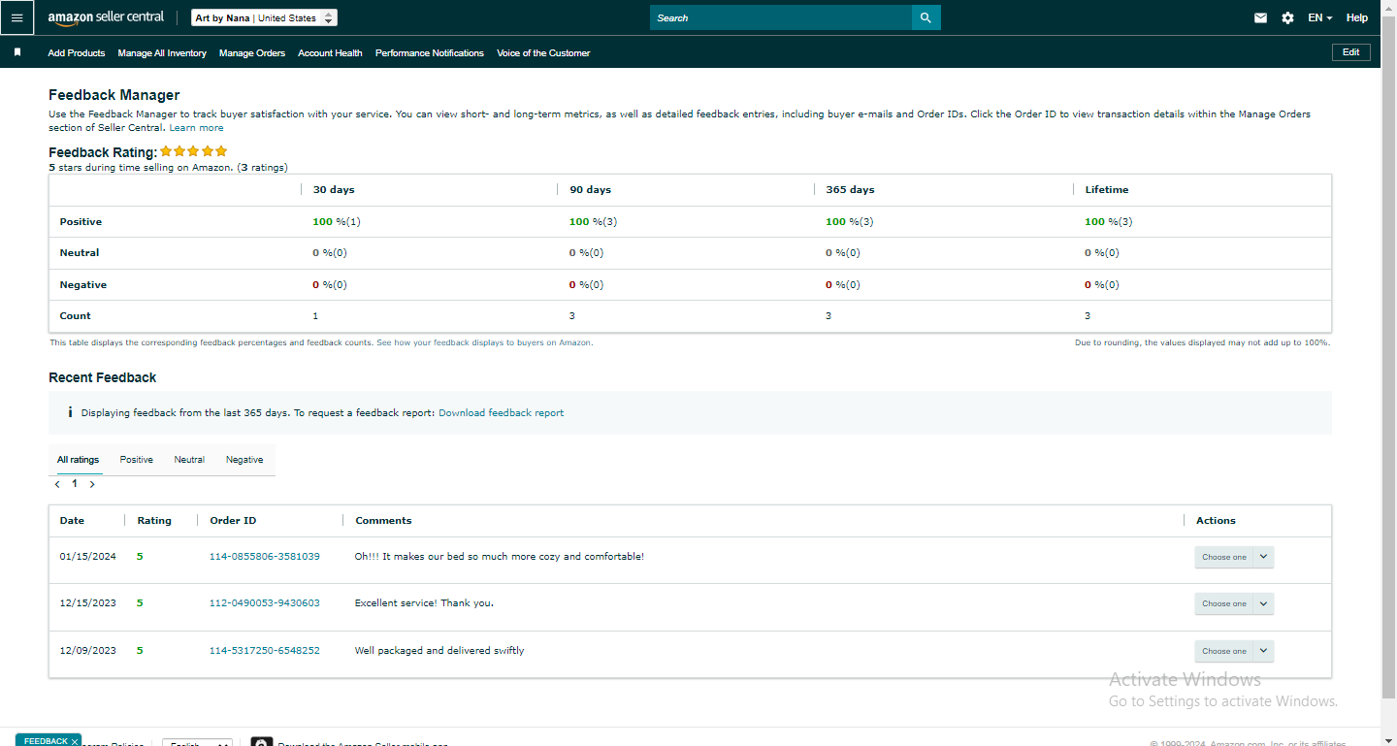Select page number 1 in pagination
Image resolution: width=1397 pixels, height=746 pixels.
click(x=75, y=483)
